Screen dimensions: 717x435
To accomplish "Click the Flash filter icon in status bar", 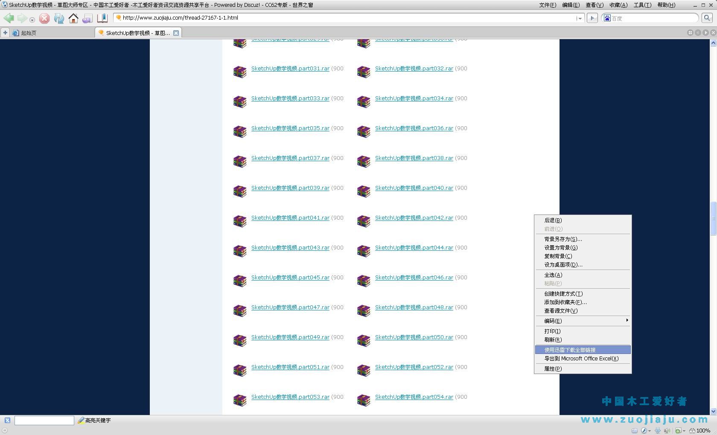I will [x=644, y=431].
